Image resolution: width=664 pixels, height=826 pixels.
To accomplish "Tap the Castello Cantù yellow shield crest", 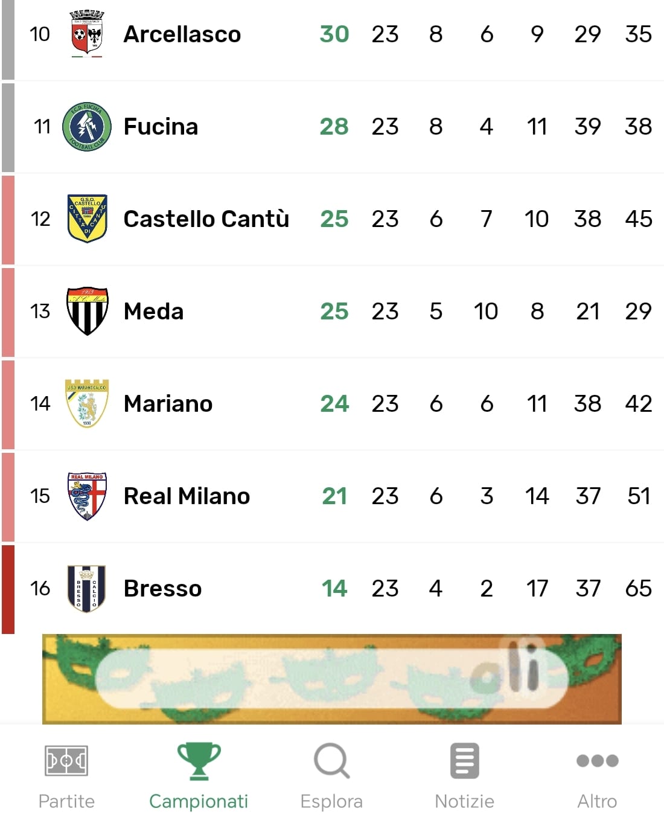I will [x=87, y=219].
